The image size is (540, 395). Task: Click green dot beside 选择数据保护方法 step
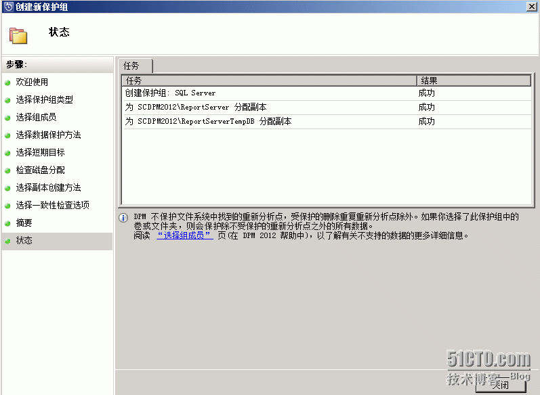[7, 135]
